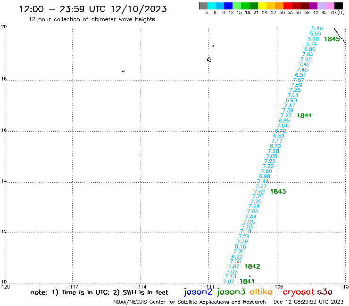Click the 7.93 wave height value
The image size is (349, 306).
click(x=253, y=211)
